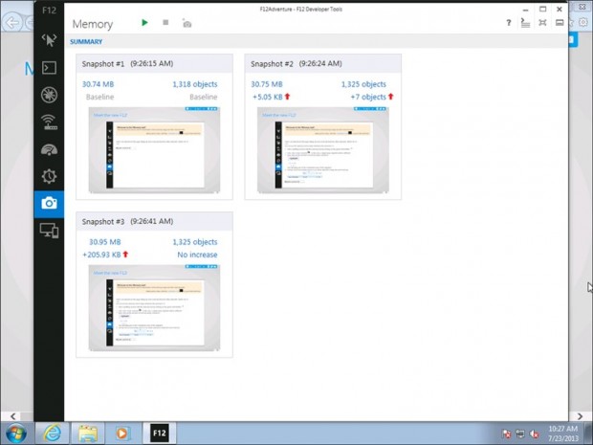Open Snapshot #2 +5.05 KB difference link

(272, 97)
